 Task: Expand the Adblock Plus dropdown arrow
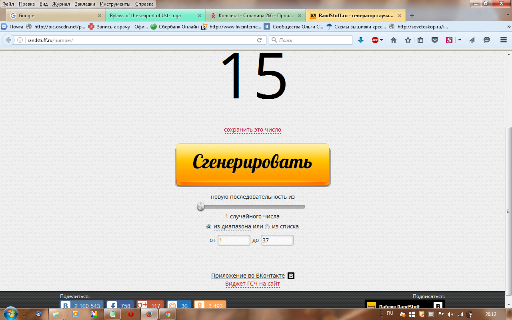pos(382,40)
